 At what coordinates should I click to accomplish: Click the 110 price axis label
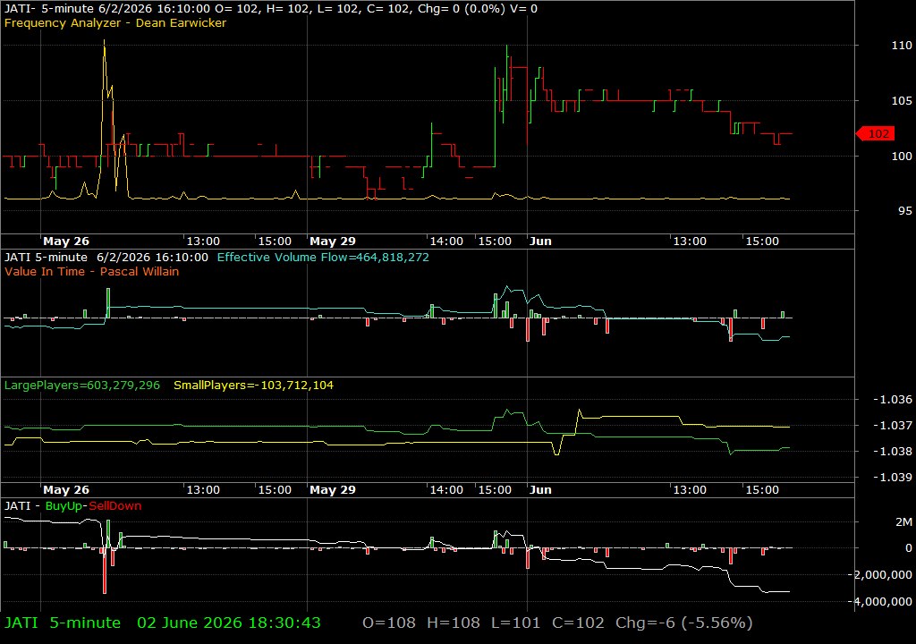click(902, 45)
